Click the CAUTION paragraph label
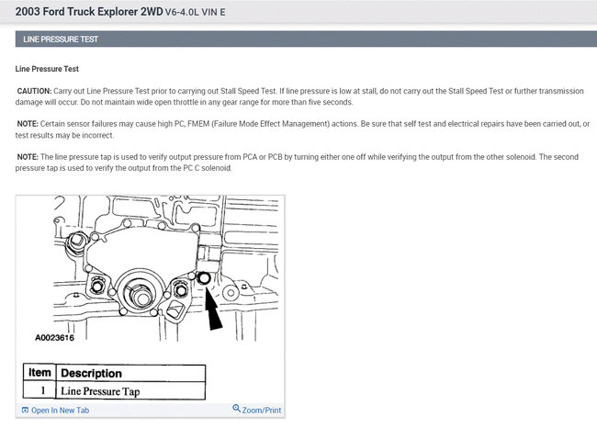Viewport: 597px width, 428px height. click(x=34, y=91)
